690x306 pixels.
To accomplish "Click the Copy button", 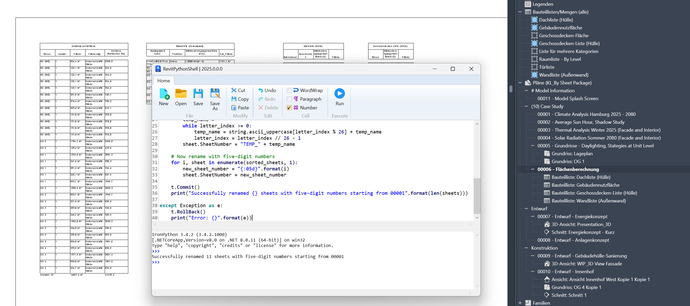I will click(x=240, y=99).
